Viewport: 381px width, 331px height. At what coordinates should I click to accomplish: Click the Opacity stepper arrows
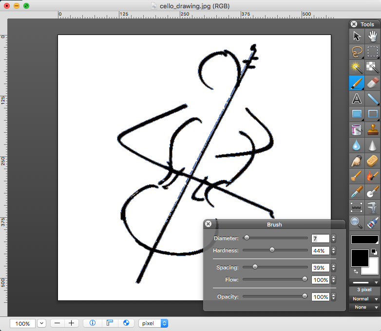pos(333,296)
